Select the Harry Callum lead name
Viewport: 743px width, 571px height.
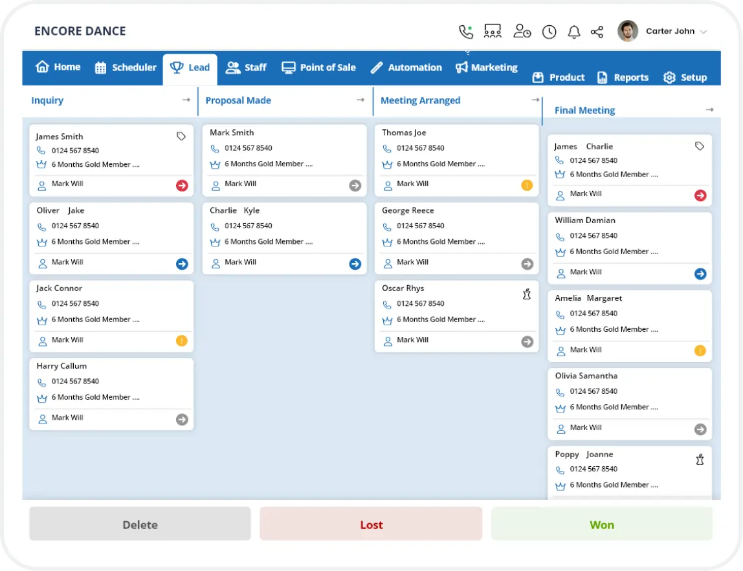[x=61, y=366]
